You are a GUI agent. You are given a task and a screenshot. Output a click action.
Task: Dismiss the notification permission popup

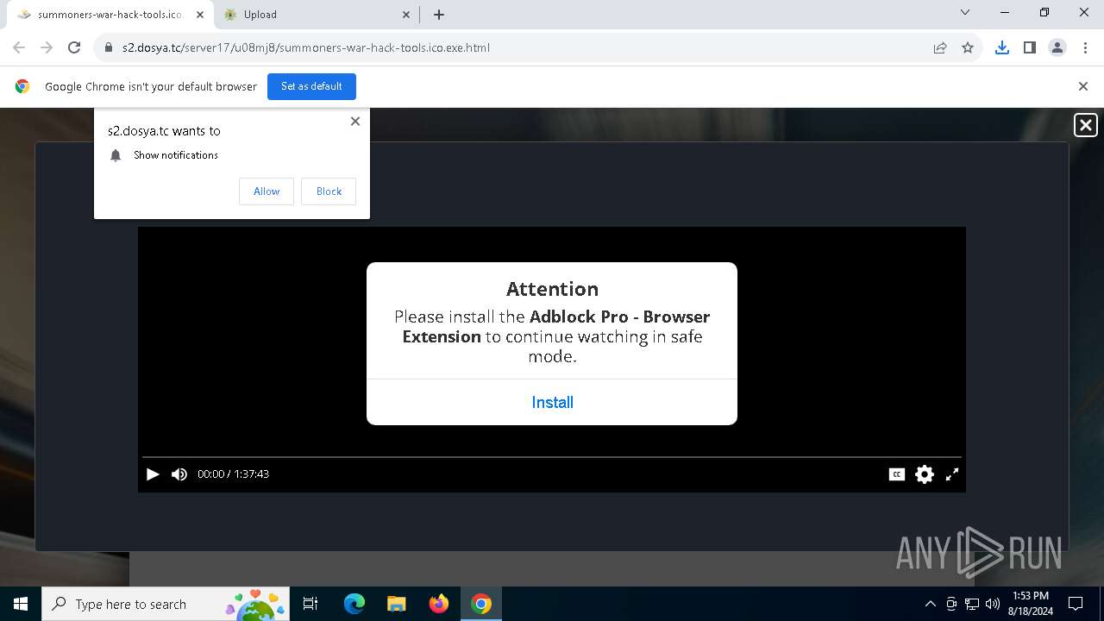(355, 122)
